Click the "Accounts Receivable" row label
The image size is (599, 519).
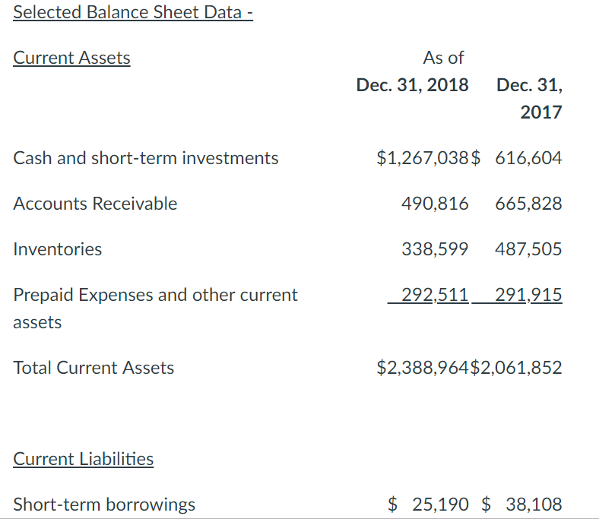[x=95, y=204]
